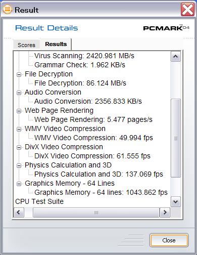
Task: Click the horizontal scrollbar left arrow
Action: click(x=19, y=212)
